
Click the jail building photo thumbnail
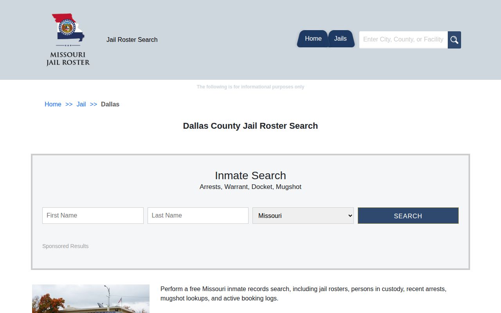coord(91,299)
